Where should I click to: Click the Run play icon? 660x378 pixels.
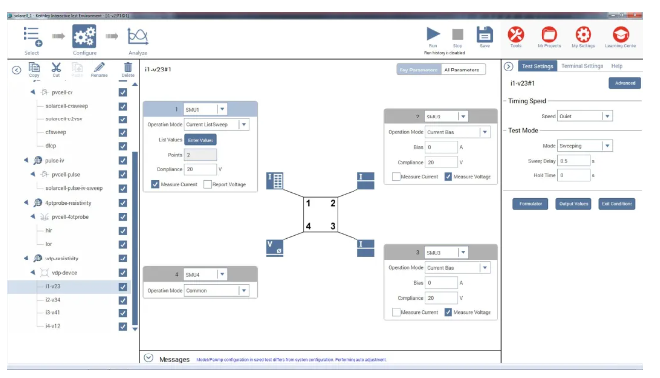coord(433,34)
